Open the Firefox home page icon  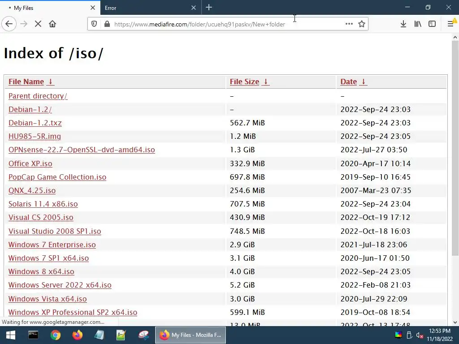[x=52, y=24]
